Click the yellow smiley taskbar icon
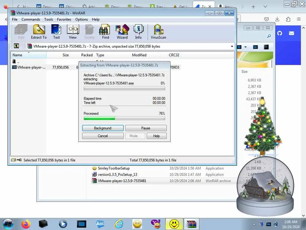 [174, 224]
